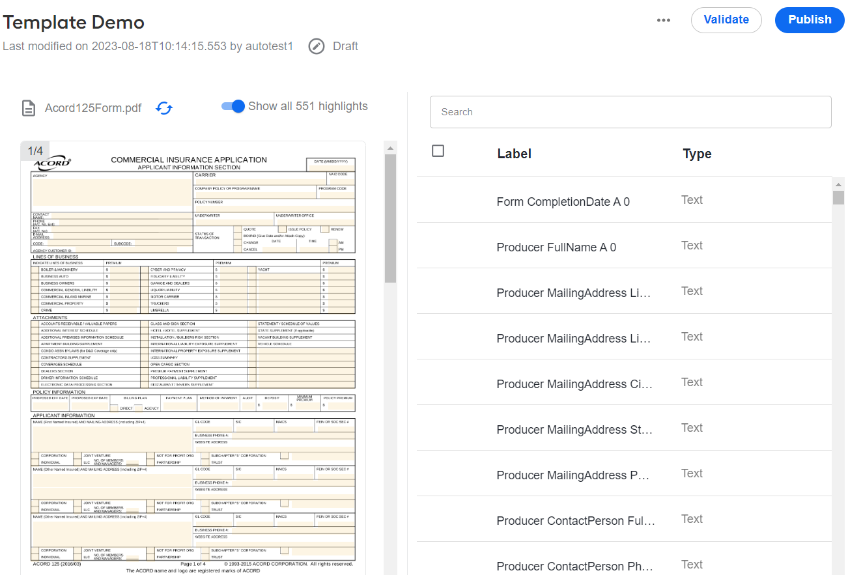Tick the select-all checkbox in the table header

[x=438, y=151]
